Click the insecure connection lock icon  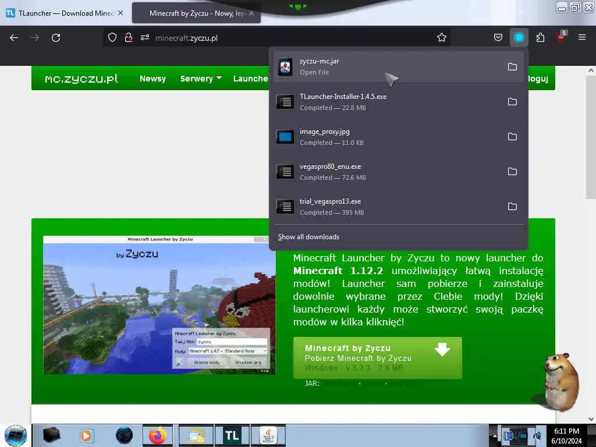129,37
